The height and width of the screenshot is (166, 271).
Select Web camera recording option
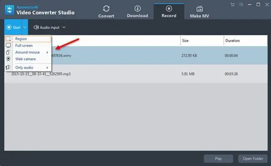click(28, 59)
